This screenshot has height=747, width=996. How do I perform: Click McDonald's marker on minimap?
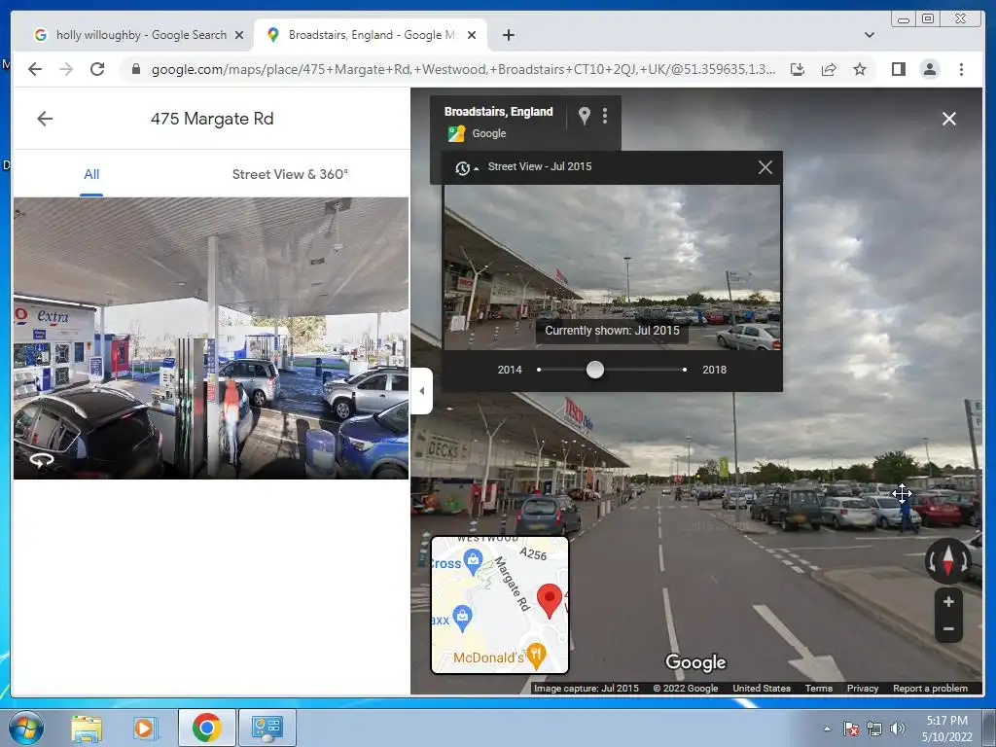(x=537, y=657)
